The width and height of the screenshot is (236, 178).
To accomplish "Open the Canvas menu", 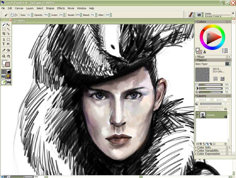I will tap(19, 8).
